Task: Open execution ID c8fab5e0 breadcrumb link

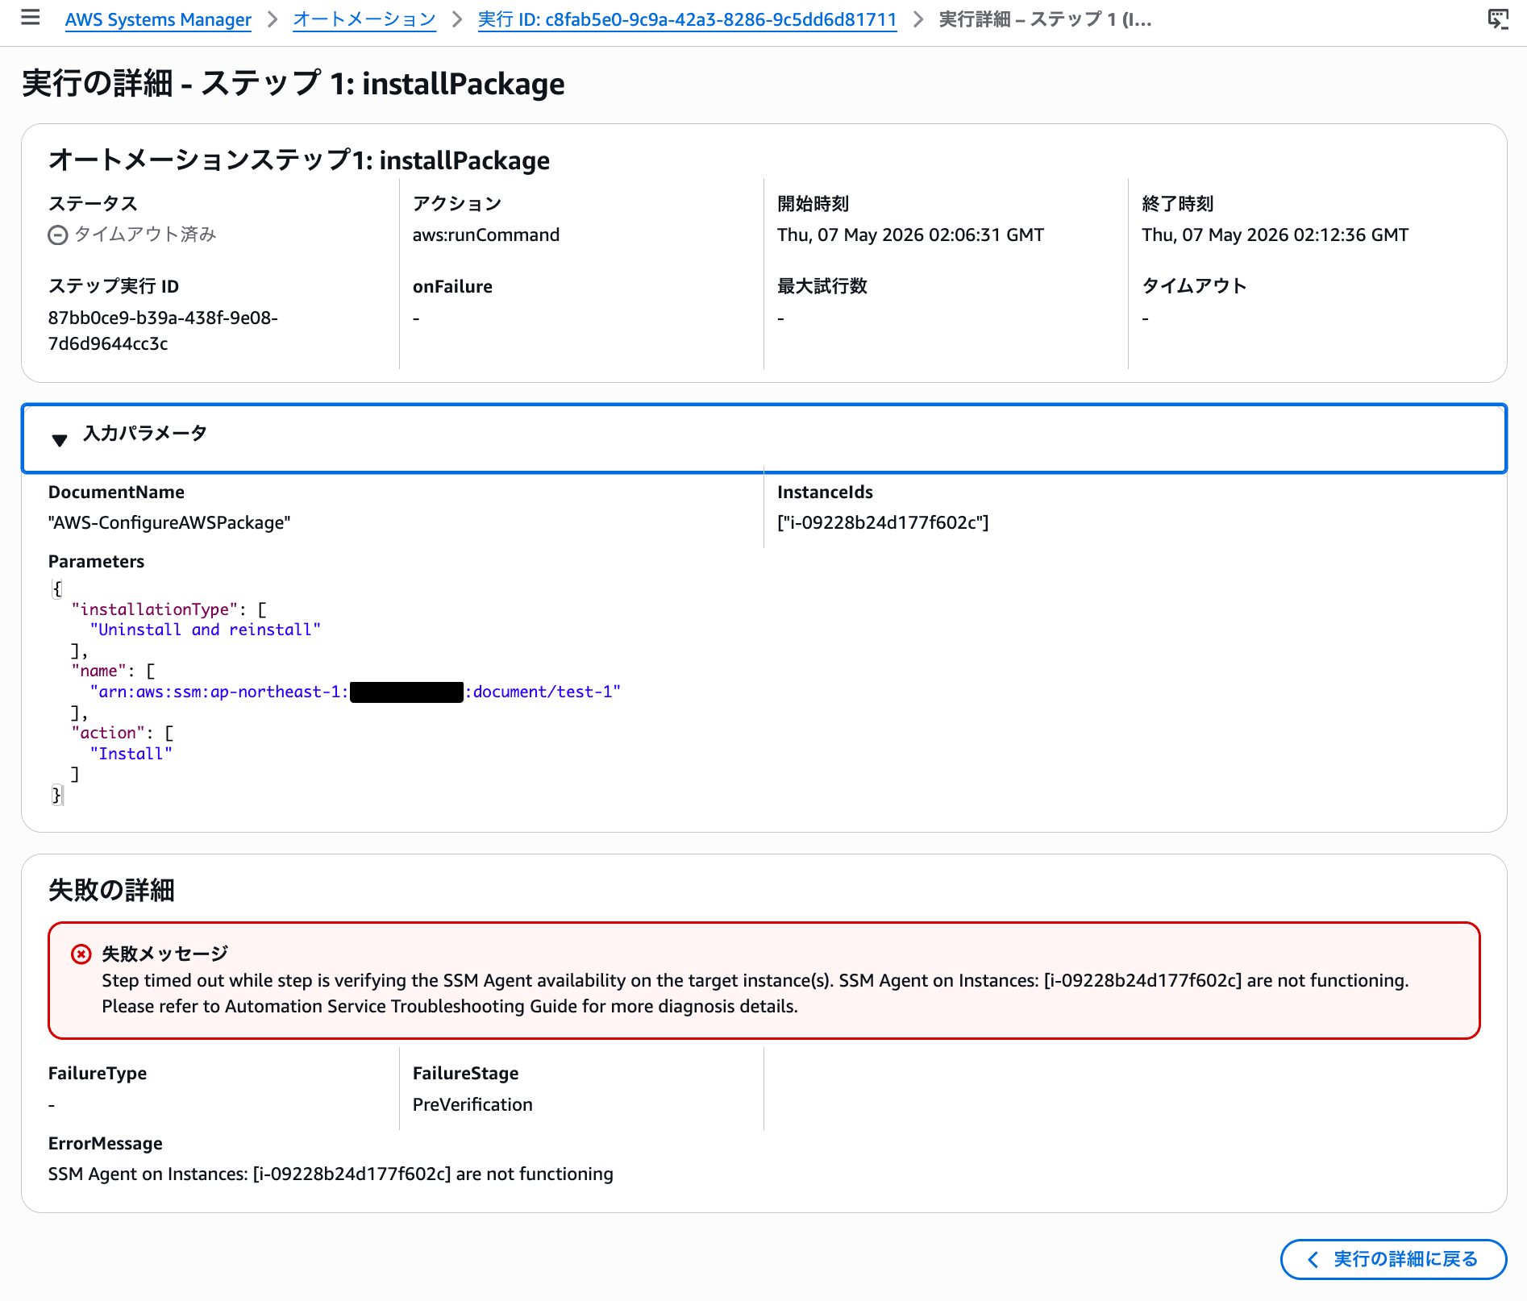Action: [687, 19]
